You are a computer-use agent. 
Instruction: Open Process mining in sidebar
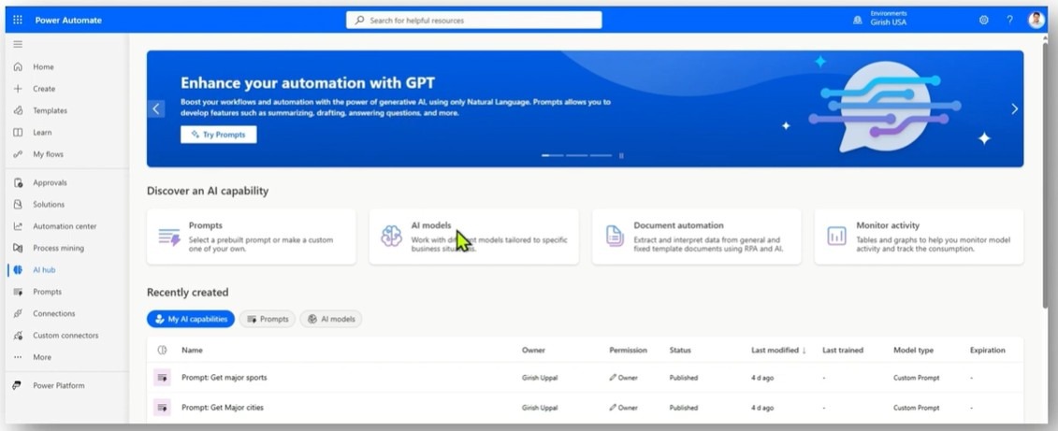pos(58,248)
